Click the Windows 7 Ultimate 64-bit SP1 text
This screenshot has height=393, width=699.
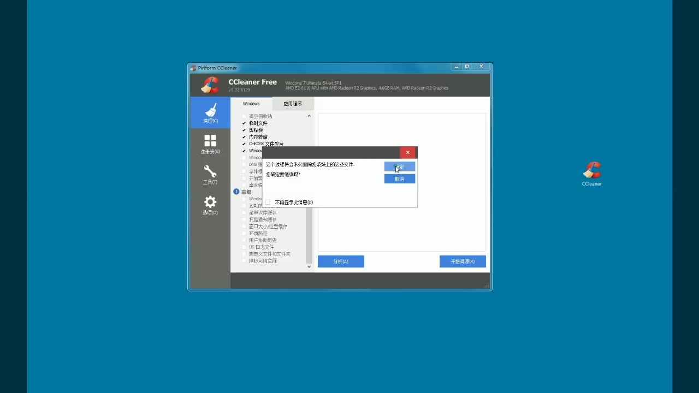[313, 83]
